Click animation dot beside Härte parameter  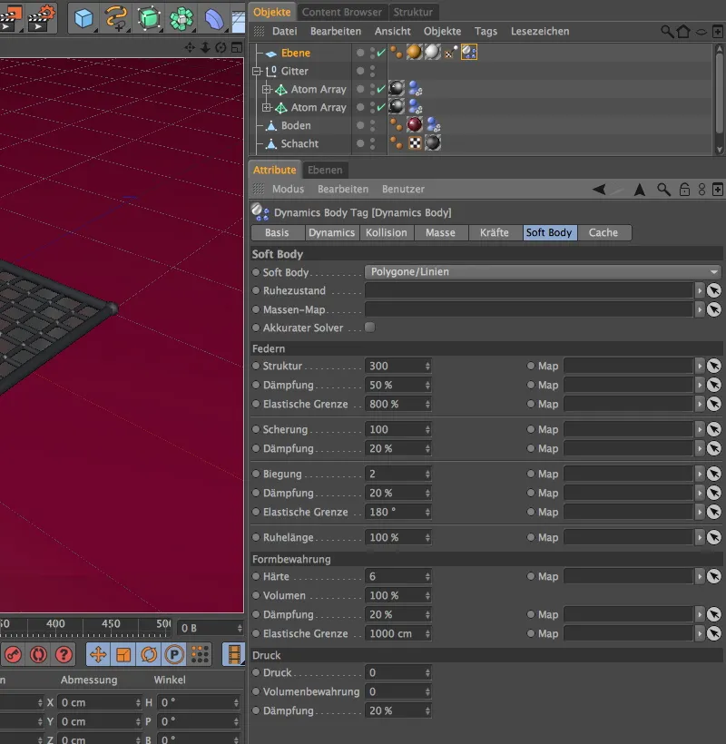click(256, 576)
